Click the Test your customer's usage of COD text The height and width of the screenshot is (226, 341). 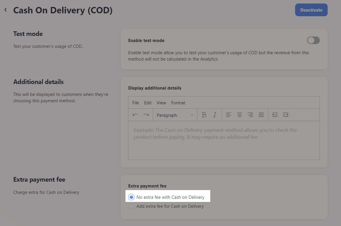[x=48, y=46]
